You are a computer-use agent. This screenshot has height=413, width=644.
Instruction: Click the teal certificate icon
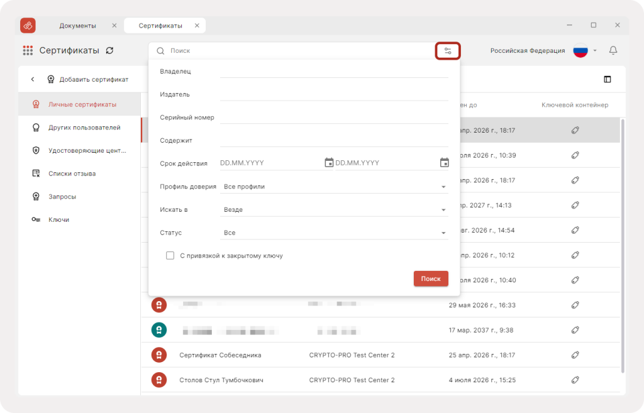click(x=159, y=330)
